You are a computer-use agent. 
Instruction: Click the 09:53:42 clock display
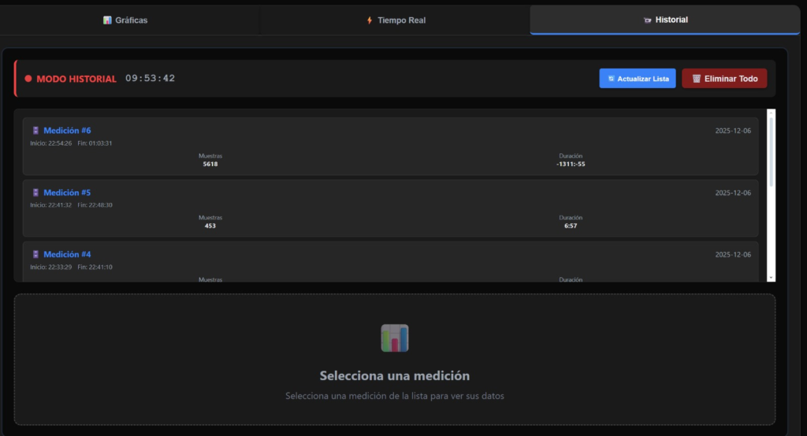150,79
